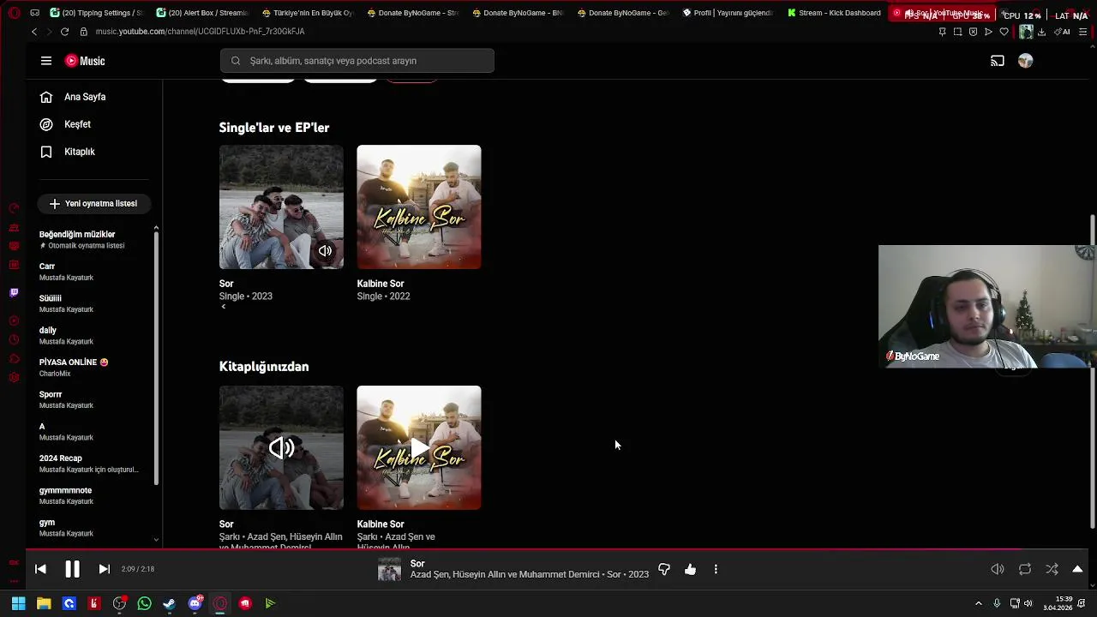This screenshot has width=1097, height=617.
Task: Open the account avatar menu
Action: (1025, 61)
